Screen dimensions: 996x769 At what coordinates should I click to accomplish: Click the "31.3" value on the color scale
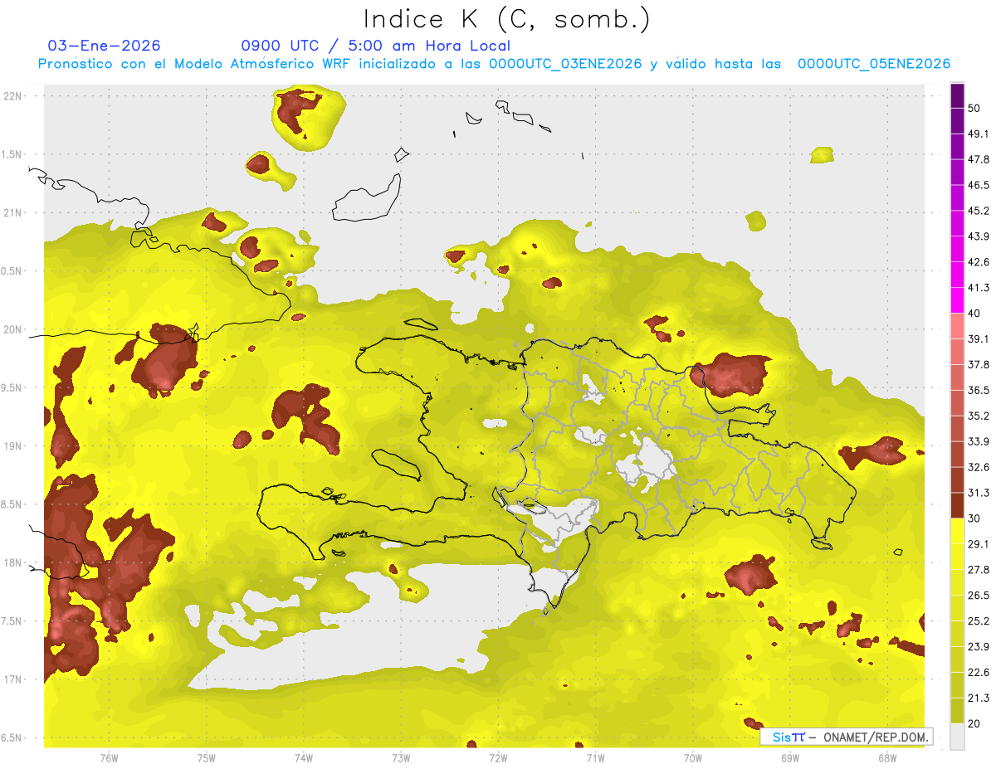[x=978, y=493]
